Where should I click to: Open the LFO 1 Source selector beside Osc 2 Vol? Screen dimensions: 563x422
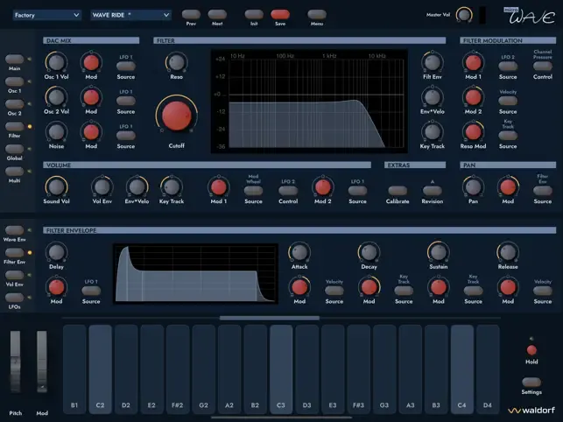pos(126,101)
